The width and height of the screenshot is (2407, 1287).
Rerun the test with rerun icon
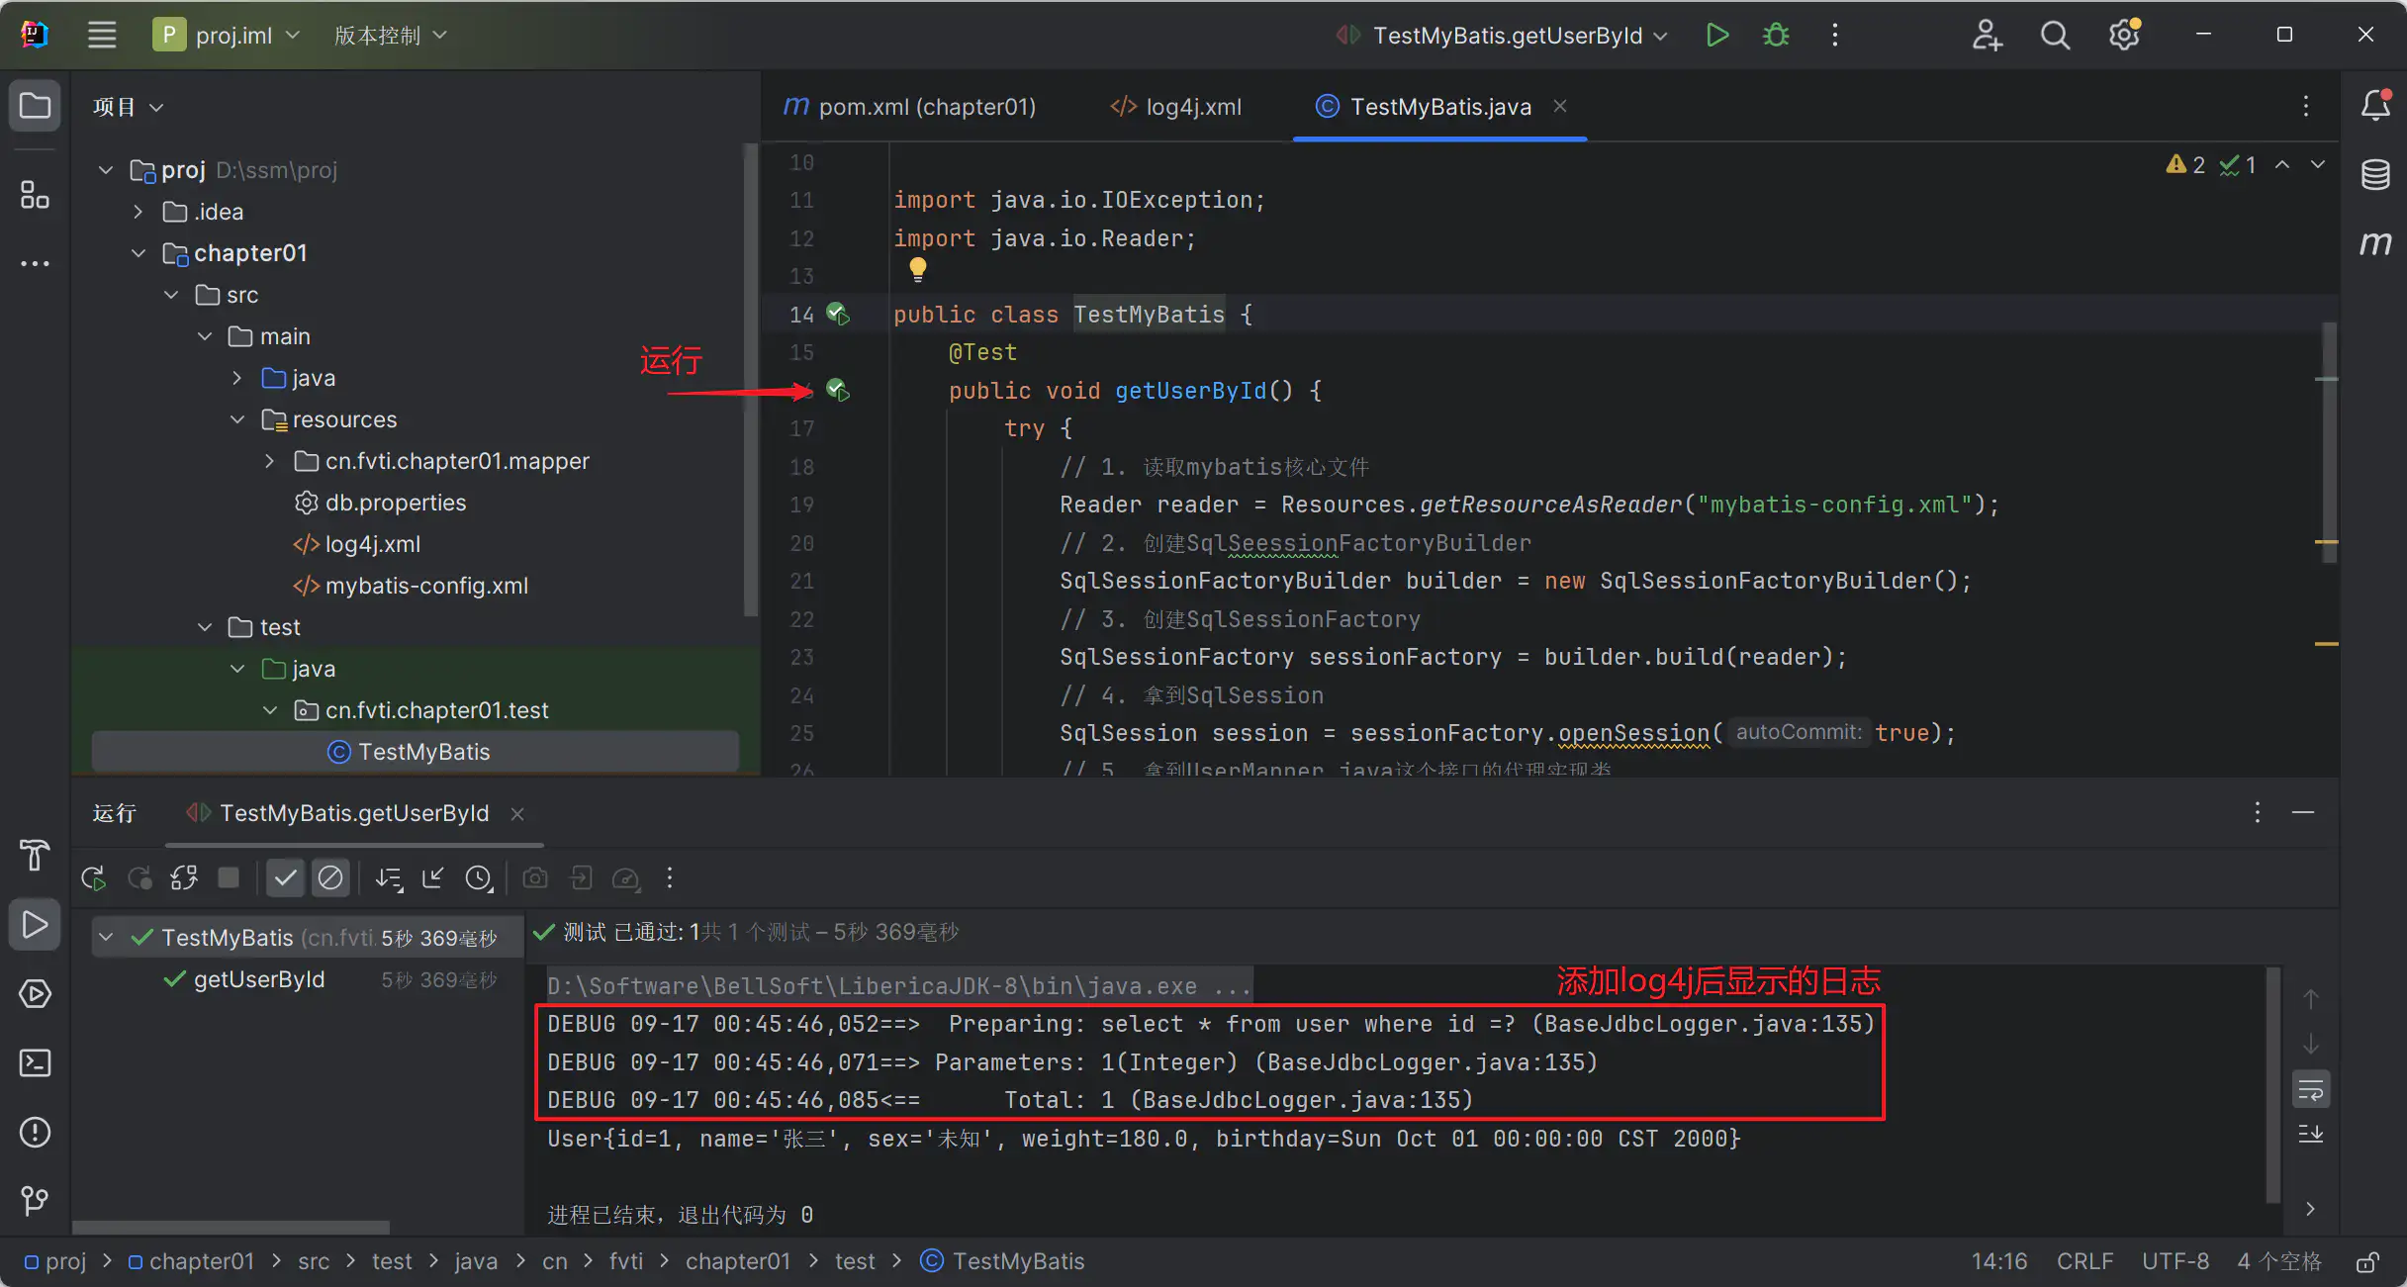[94, 878]
